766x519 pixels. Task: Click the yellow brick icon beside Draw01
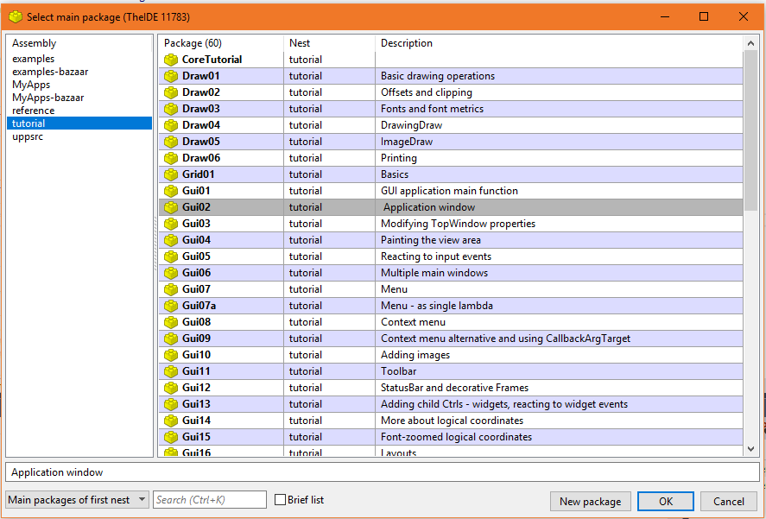point(171,76)
